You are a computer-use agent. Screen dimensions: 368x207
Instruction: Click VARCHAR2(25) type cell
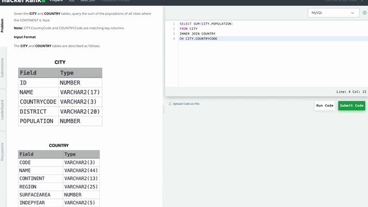tap(81, 186)
